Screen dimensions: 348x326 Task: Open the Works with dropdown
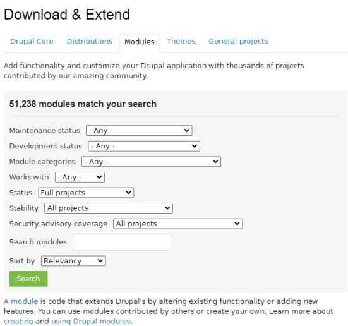tap(80, 177)
